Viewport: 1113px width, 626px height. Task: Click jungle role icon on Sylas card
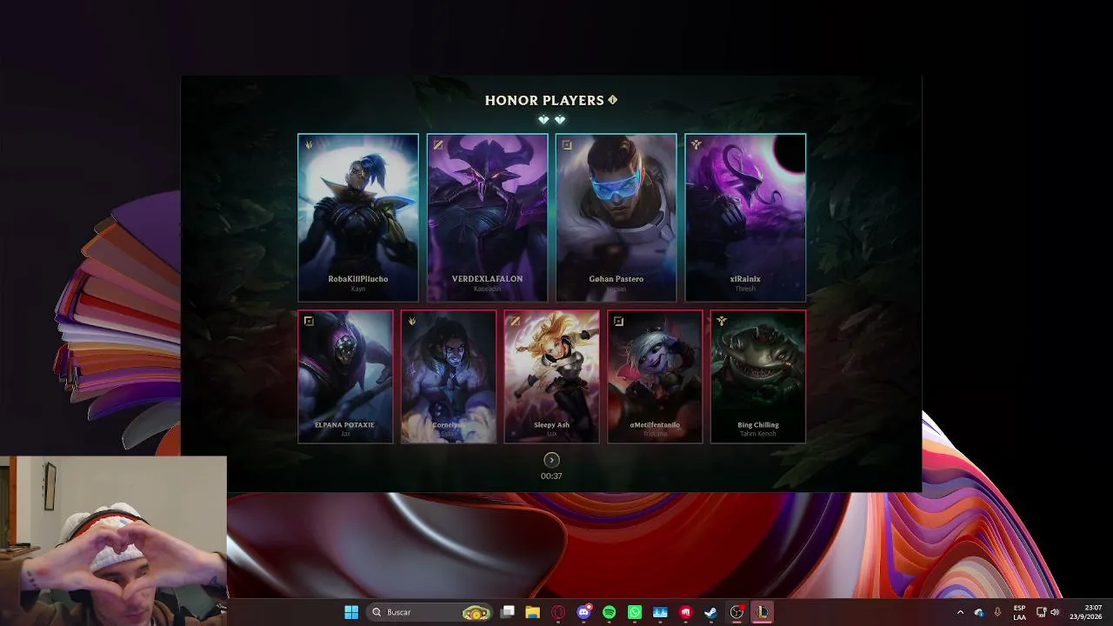pyautogui.click(x=412, y=321)
